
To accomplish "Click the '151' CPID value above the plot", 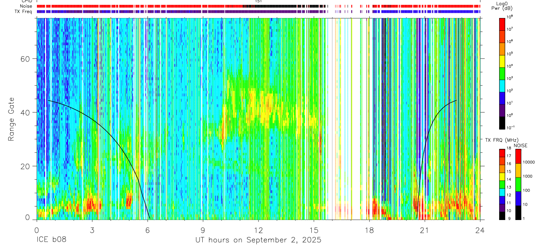I will coord(259,1).
